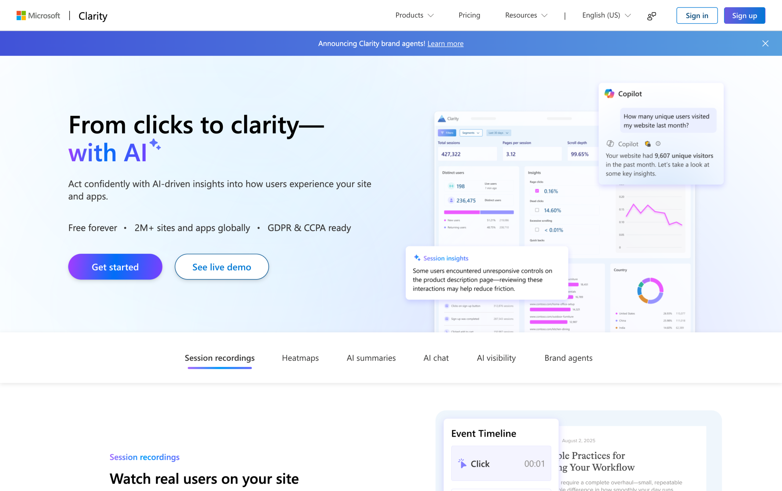
Task: Open the Clarity home link
Action: tap(93, 16)
